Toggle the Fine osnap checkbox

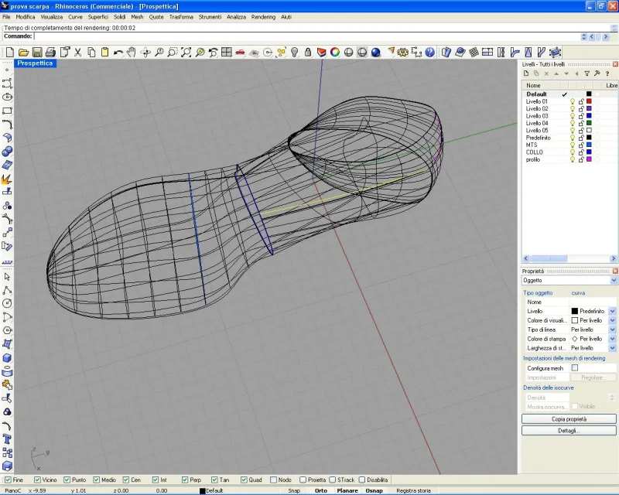[x=8, y=480]
